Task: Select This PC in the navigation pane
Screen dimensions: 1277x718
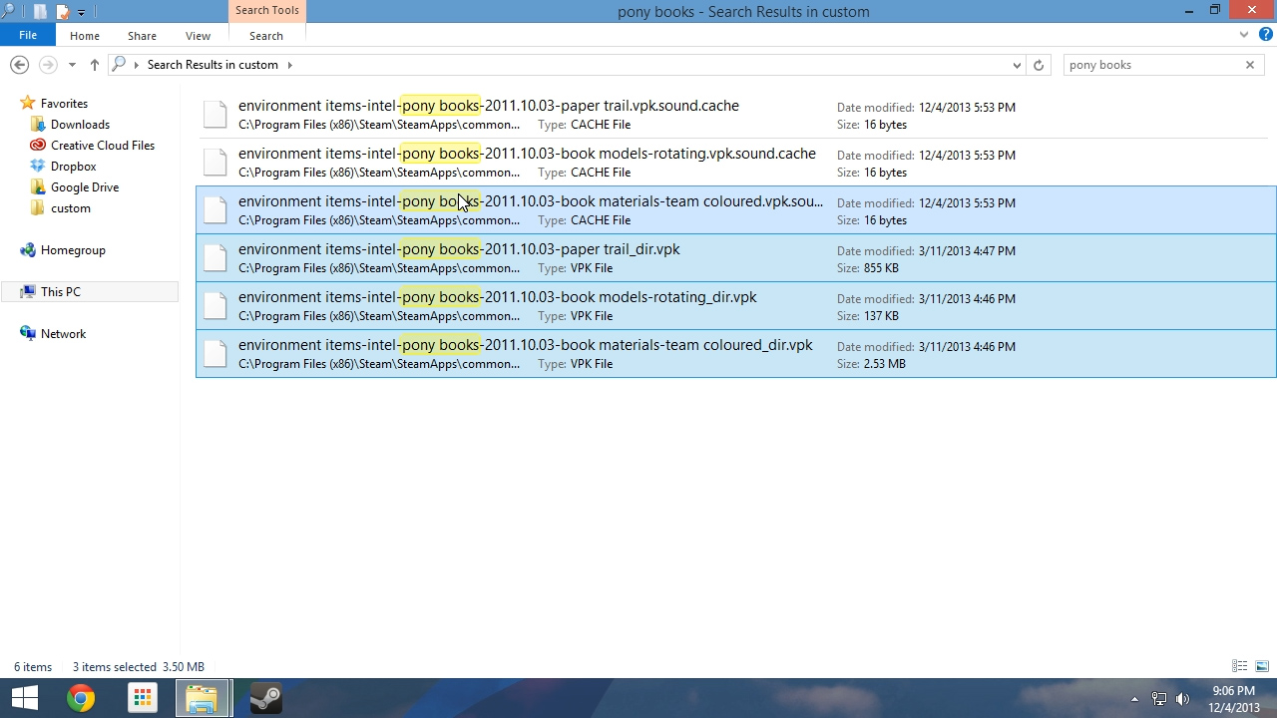Action: click(61, 292)
